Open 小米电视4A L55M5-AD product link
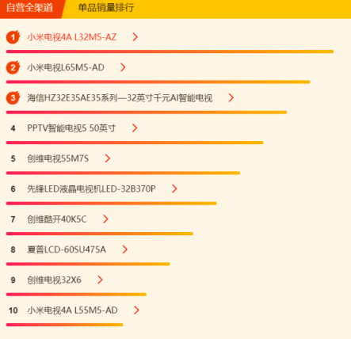Viewport: 351px width, 339px height. click(72, 310)
